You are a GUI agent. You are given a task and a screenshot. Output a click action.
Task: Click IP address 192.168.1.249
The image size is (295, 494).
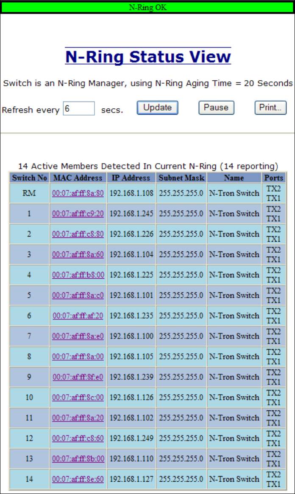point(131,438)
